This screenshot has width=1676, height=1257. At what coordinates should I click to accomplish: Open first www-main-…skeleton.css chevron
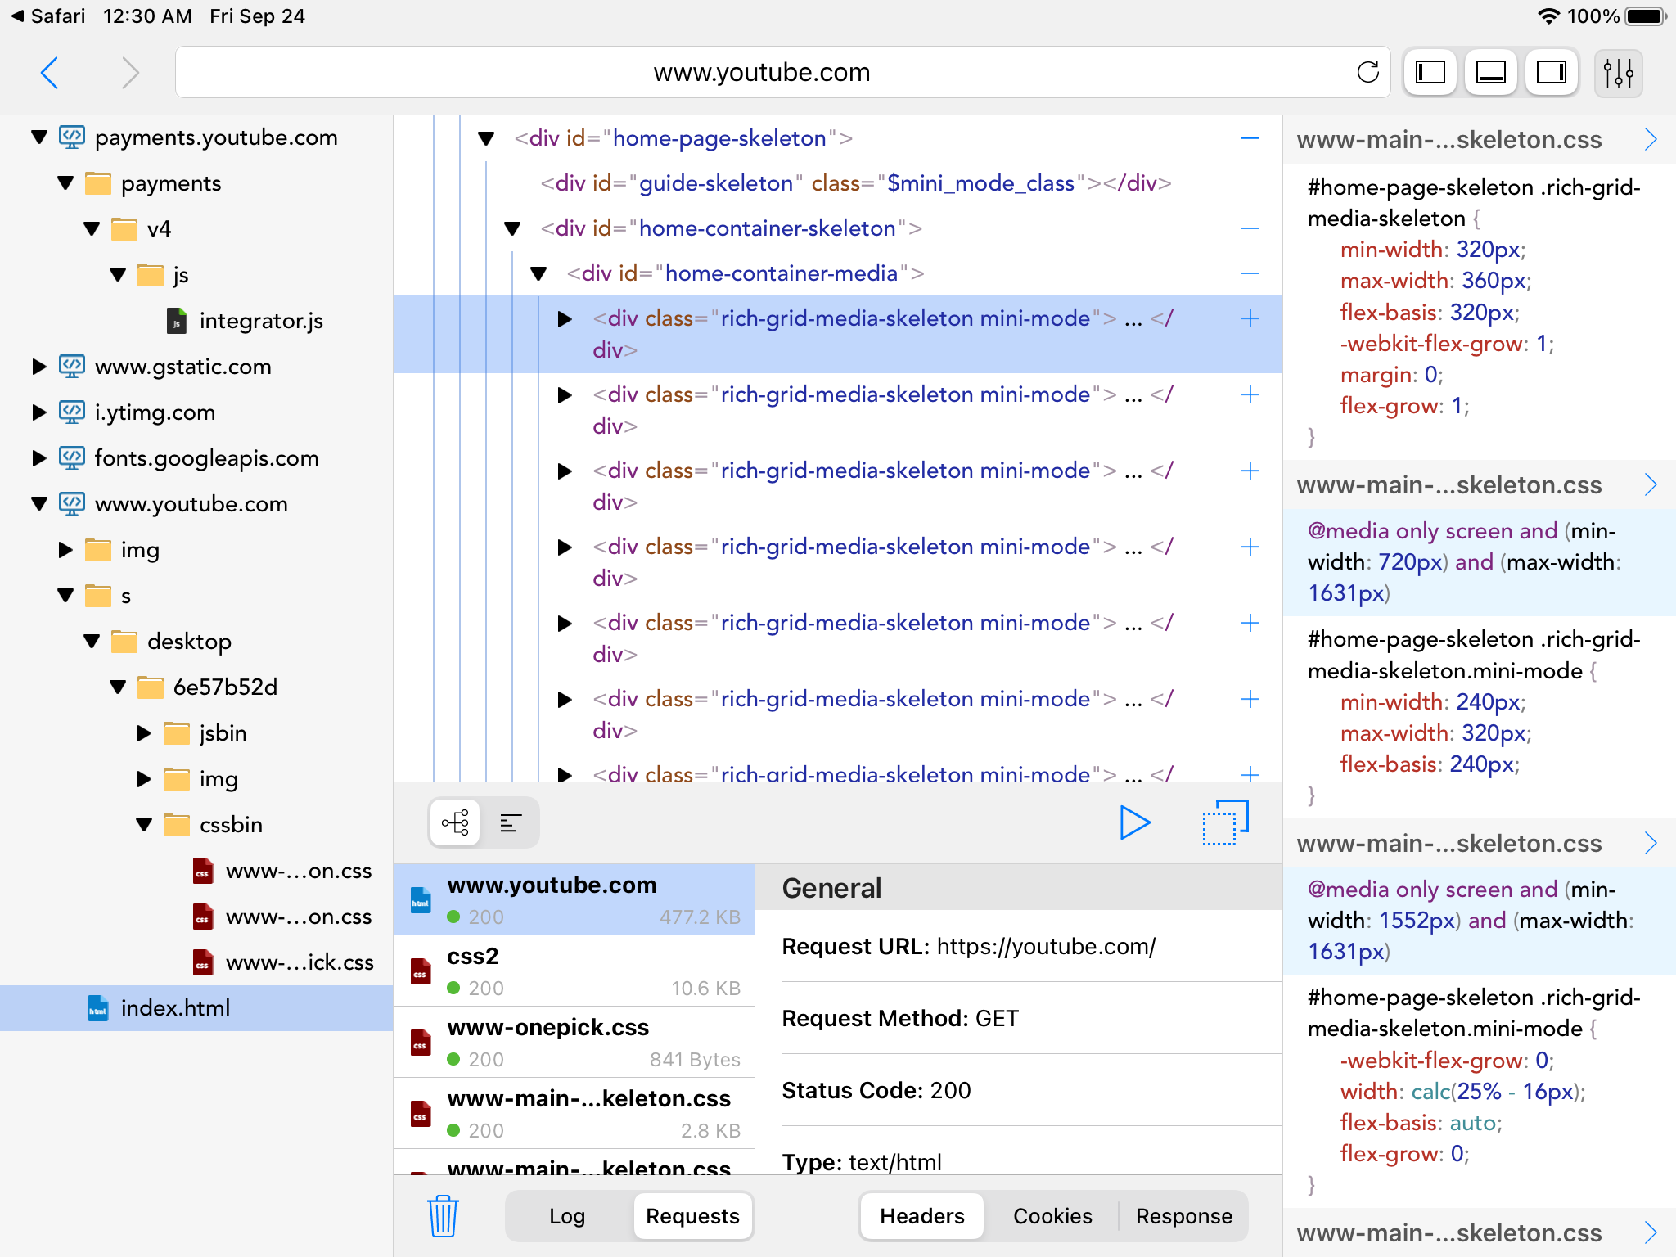click(1651, 140)
